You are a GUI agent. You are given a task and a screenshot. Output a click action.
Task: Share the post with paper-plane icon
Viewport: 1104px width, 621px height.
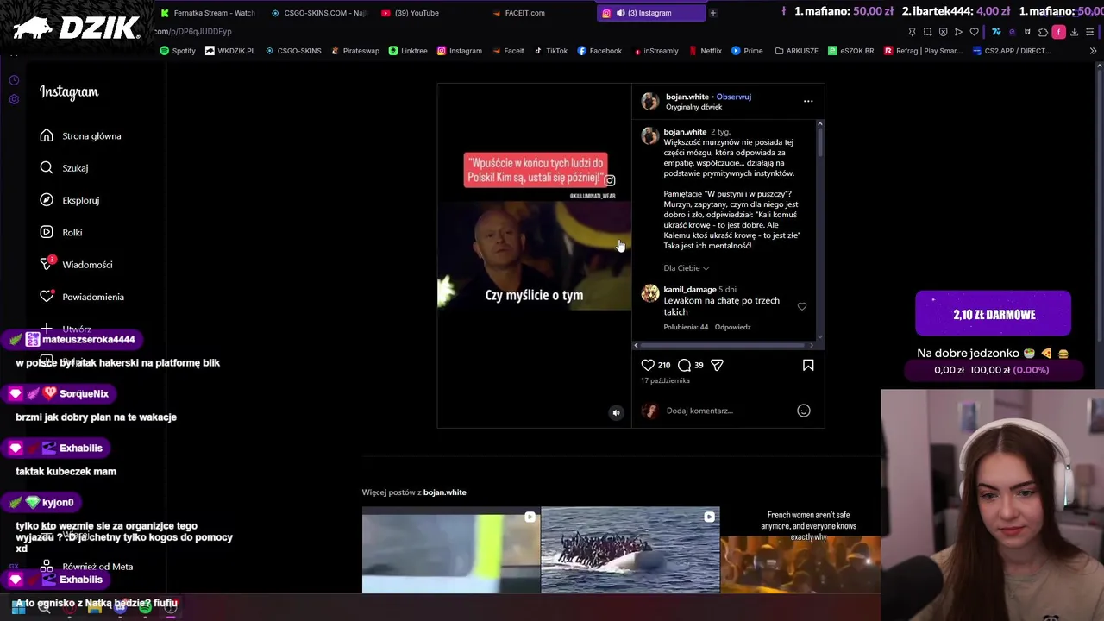pyautogui.click(x=717, y=365)
